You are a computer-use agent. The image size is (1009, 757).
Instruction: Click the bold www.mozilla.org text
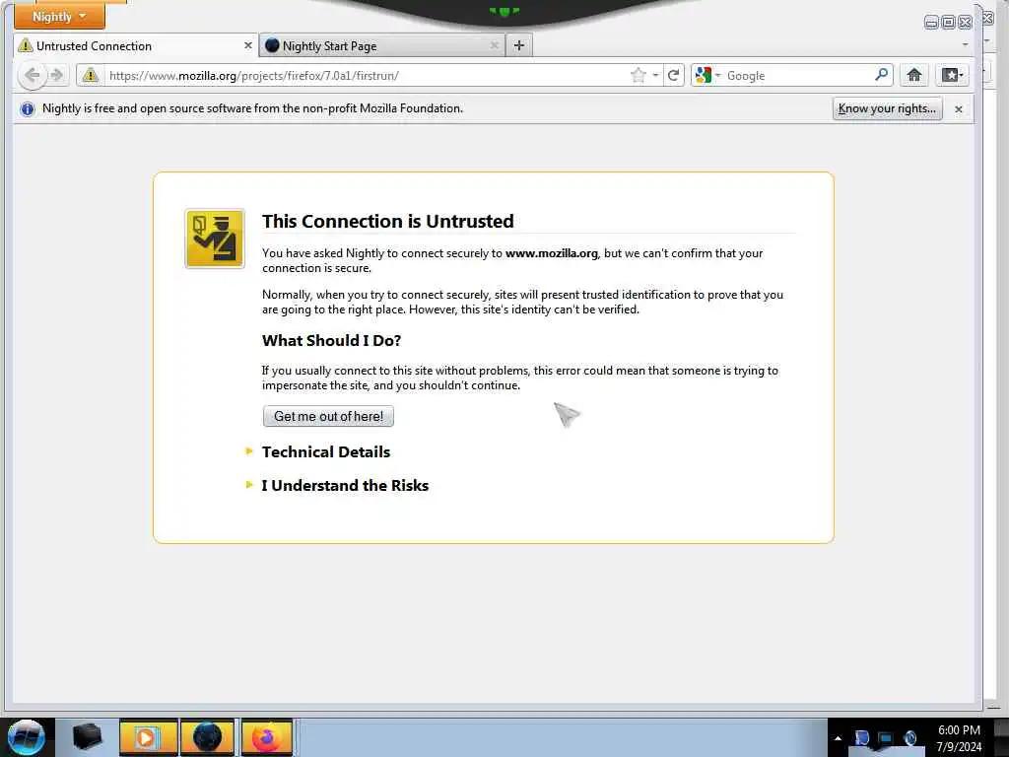[x=552, y=253]
